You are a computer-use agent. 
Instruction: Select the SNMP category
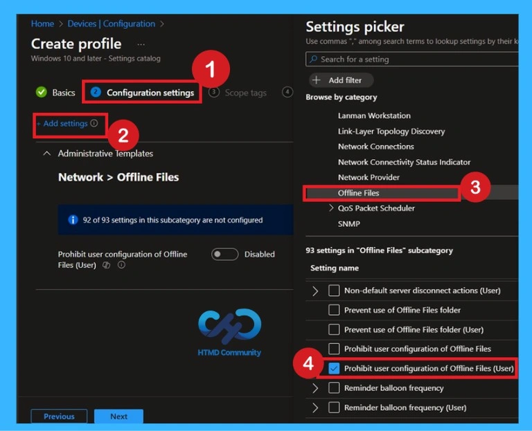[349, 223]
